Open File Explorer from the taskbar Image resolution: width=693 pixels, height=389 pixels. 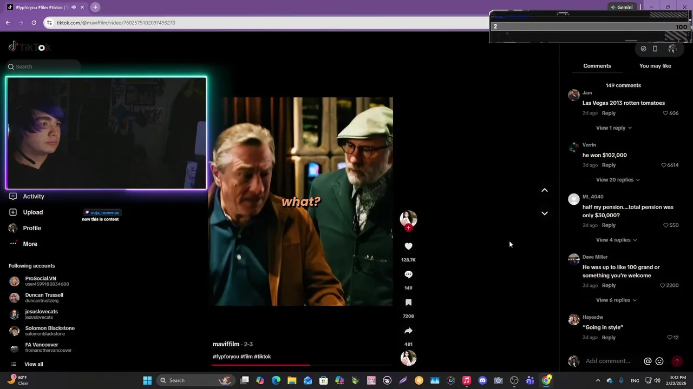click(292, 380)
